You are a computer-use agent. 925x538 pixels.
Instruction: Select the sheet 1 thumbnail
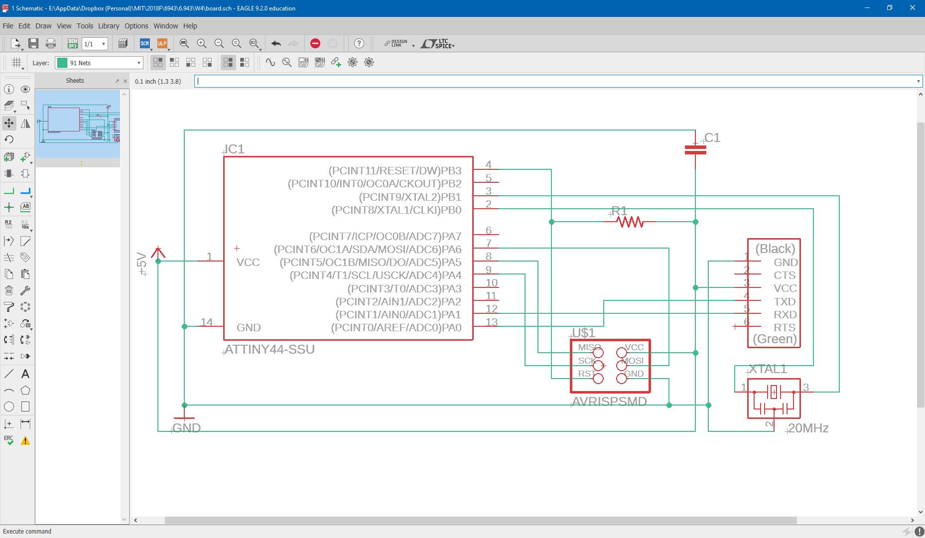[x=78, y=124]
